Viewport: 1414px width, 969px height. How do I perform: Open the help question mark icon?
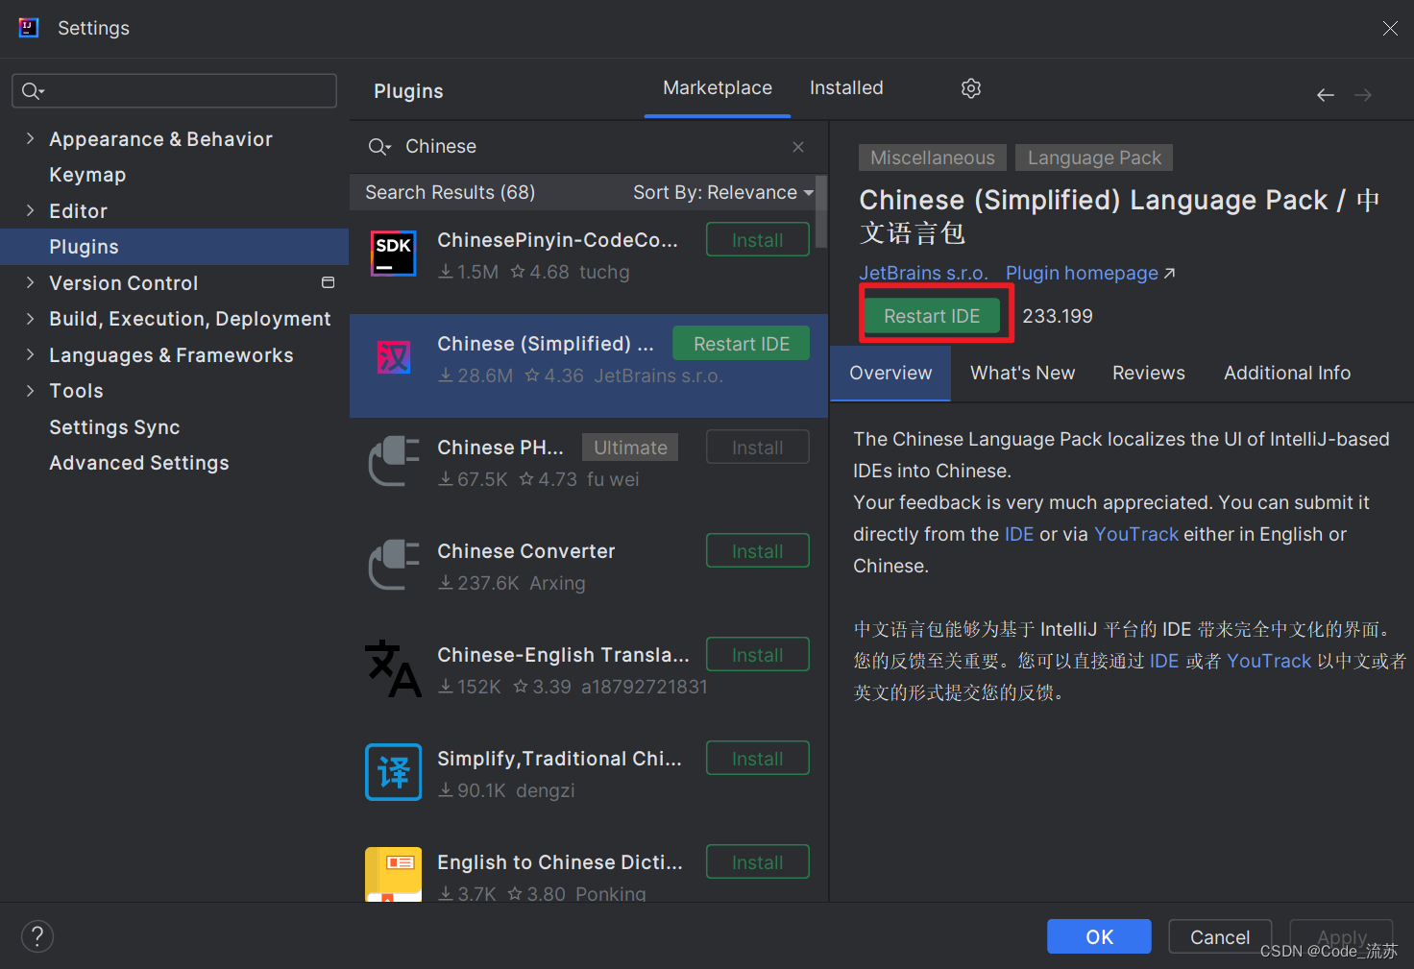pos(37,936)
